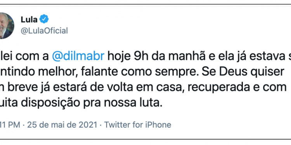291x145 pixels.
Task: Click the blue verified badge next to Lula
Action: coord(44,19)
